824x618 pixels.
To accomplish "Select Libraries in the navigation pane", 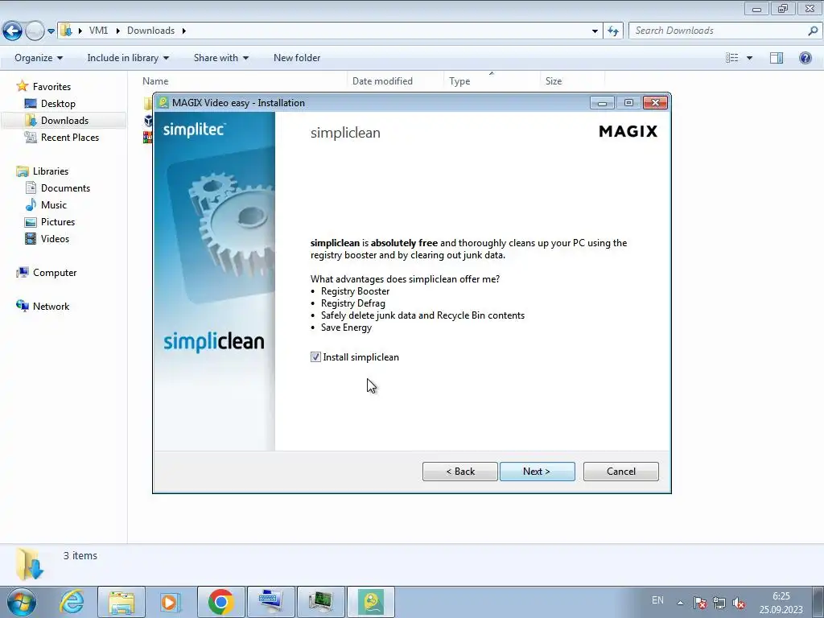I will click(51, 171).
